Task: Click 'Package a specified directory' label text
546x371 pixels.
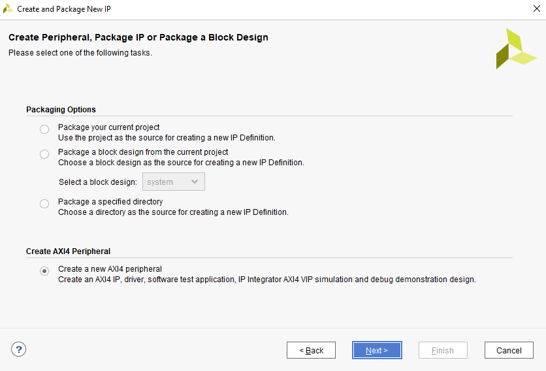Action: (x=110, y=202)
